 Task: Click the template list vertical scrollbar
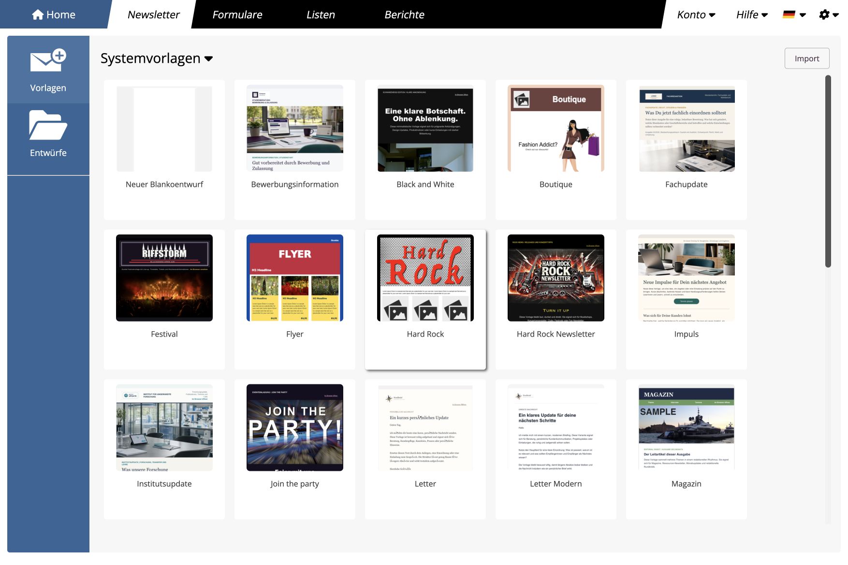coord(828,171)
